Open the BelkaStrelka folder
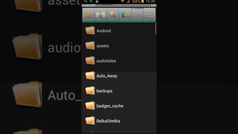238x134 pixels. coord(119,121)
